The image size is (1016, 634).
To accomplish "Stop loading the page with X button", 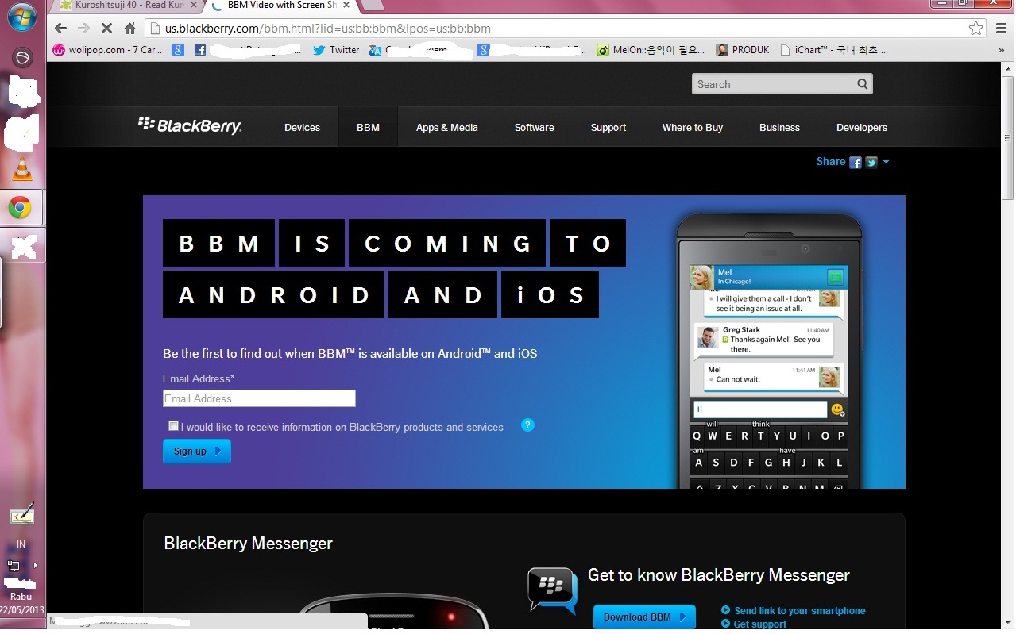I will click(x=107, y=29).
